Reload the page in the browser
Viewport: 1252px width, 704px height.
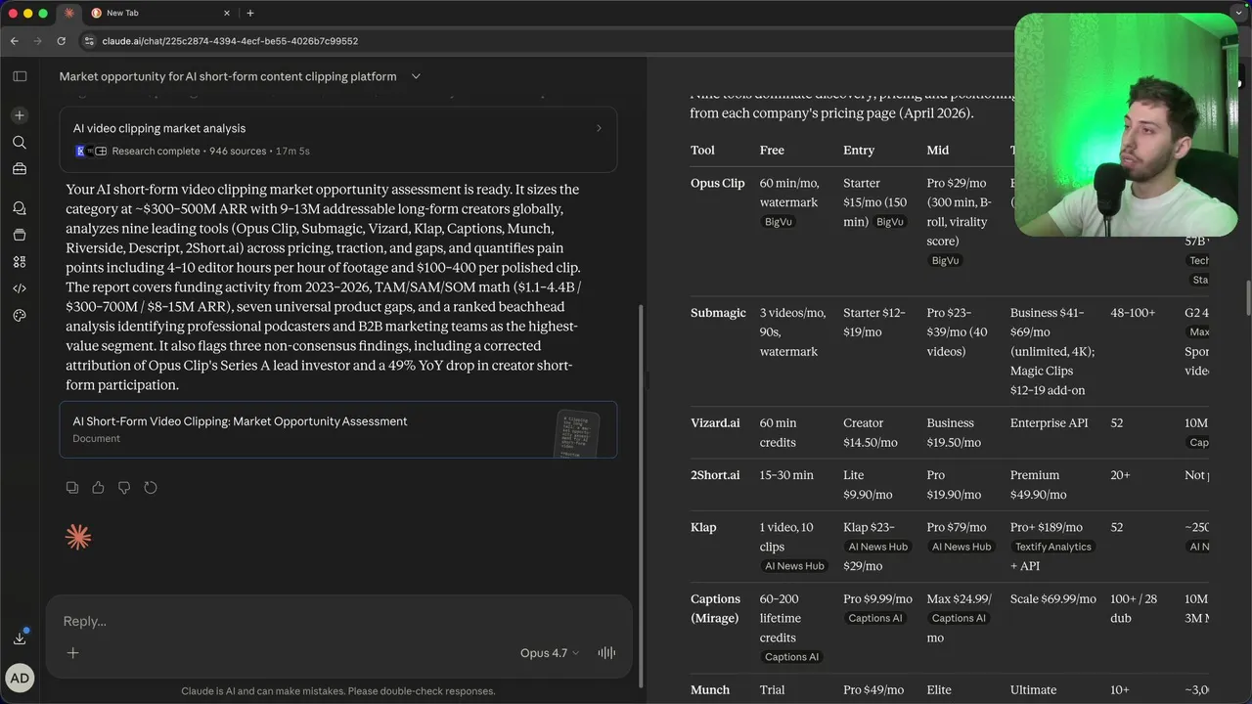coord(61,41)
